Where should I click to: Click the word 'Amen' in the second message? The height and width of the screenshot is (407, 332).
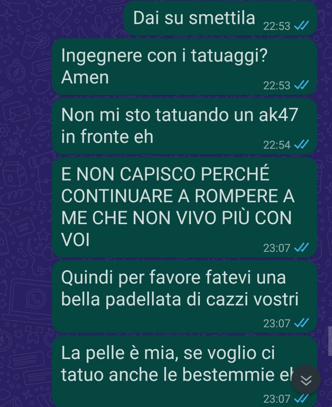pyautogui.click(x=85, y=77)
